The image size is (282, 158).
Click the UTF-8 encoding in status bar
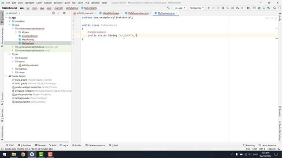pos(262,149)
